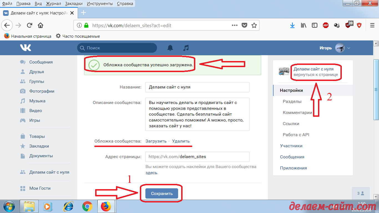Open Правка menu
379x213 pixels.
pyautogui.click(x=24, y=4)
